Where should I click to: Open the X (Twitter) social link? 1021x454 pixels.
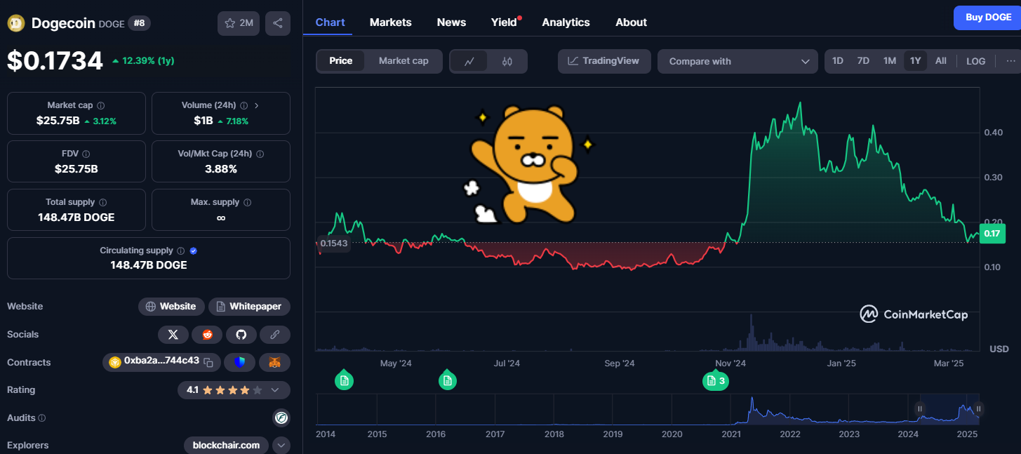point(173,335)
